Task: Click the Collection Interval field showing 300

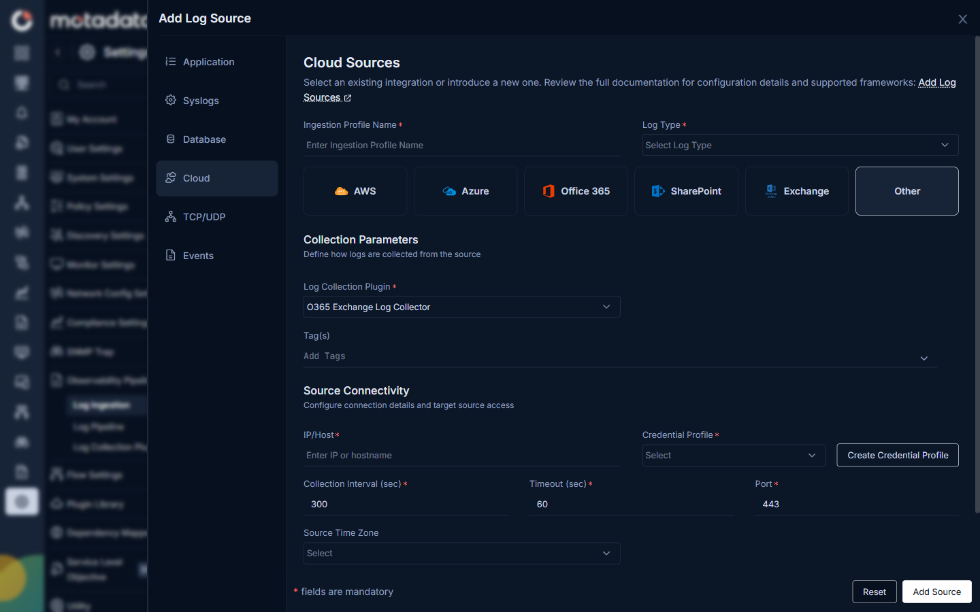Action: 406,504
